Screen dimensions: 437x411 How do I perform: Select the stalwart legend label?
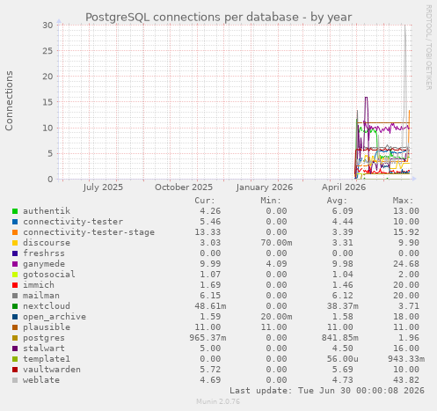pos(44,349)
